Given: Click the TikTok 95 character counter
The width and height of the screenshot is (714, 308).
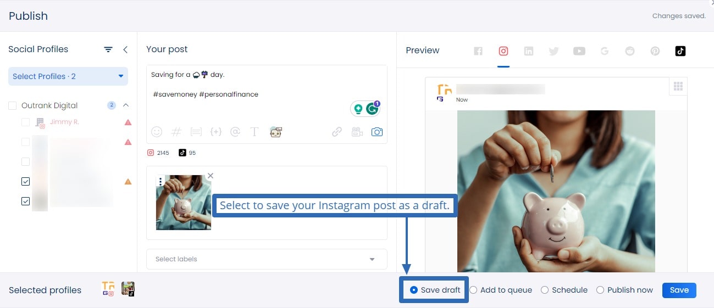Looking at the screenshot, I should [x=187, y=153].
